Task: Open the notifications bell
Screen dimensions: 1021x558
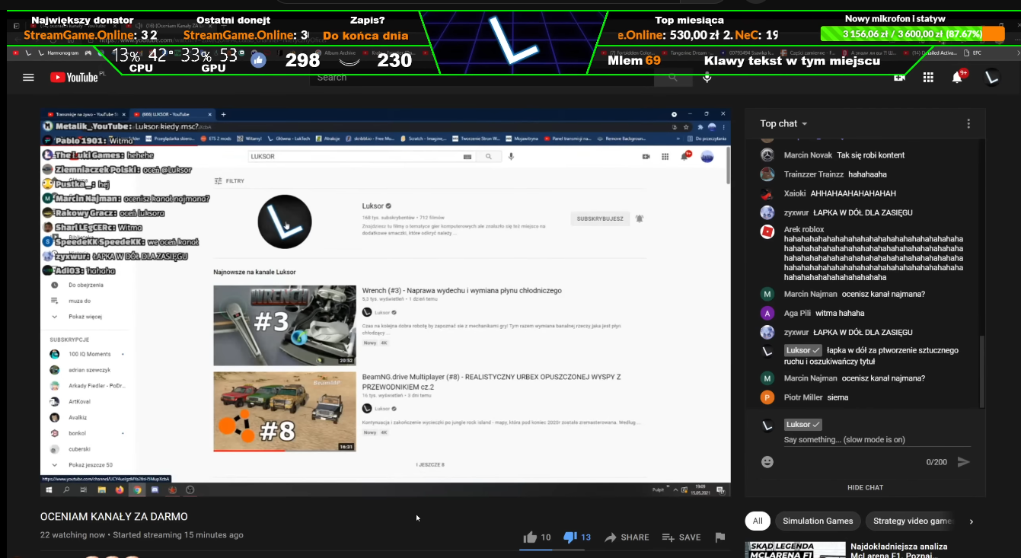Action: pyautogui.click(x=957, y=78)
